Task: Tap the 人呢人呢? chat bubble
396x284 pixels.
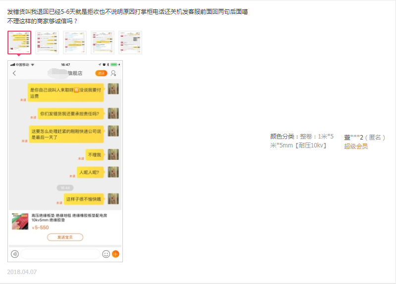Action: coord(91,173)
